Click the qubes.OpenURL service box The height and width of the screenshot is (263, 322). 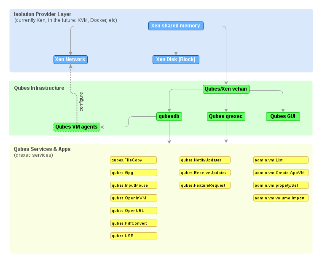point(133,211)
